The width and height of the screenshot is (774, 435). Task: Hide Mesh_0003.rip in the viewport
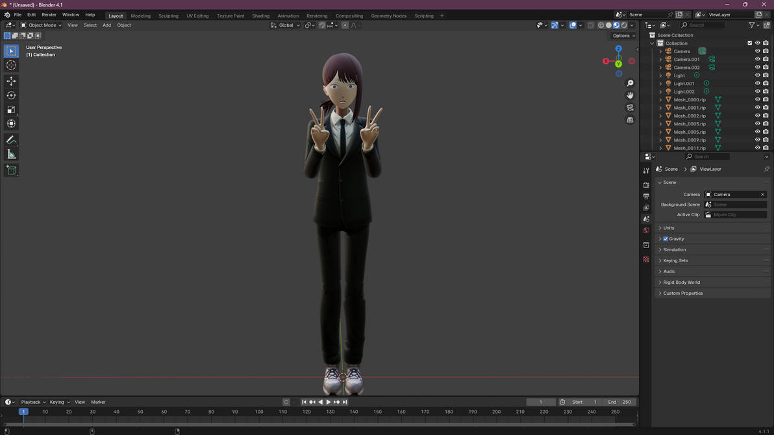[757, 124]
